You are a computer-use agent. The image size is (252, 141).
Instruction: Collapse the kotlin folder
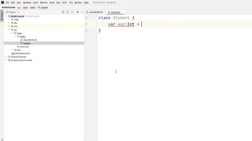pyautogui.click(x=15, y=36)
